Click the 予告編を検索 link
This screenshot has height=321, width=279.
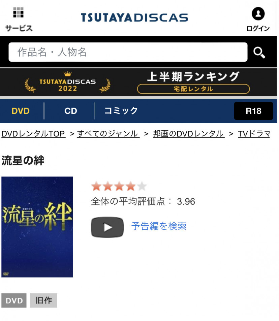click(159, 226)
